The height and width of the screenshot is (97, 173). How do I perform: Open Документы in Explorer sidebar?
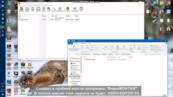tap(75, 65)
